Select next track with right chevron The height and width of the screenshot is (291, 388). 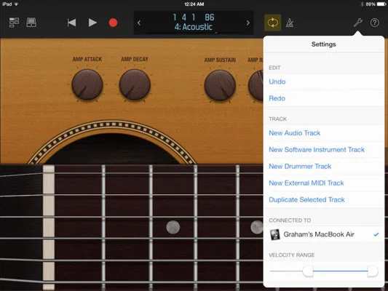click(248, 23)
